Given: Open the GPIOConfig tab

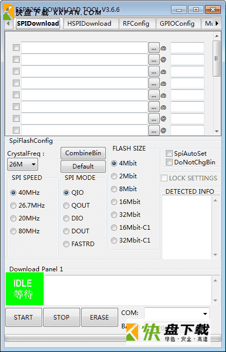Looking at the screenshot, I should coord(177,24).
